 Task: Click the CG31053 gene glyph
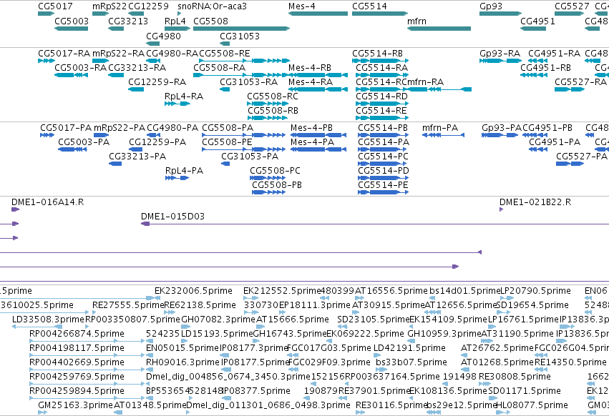225,43
